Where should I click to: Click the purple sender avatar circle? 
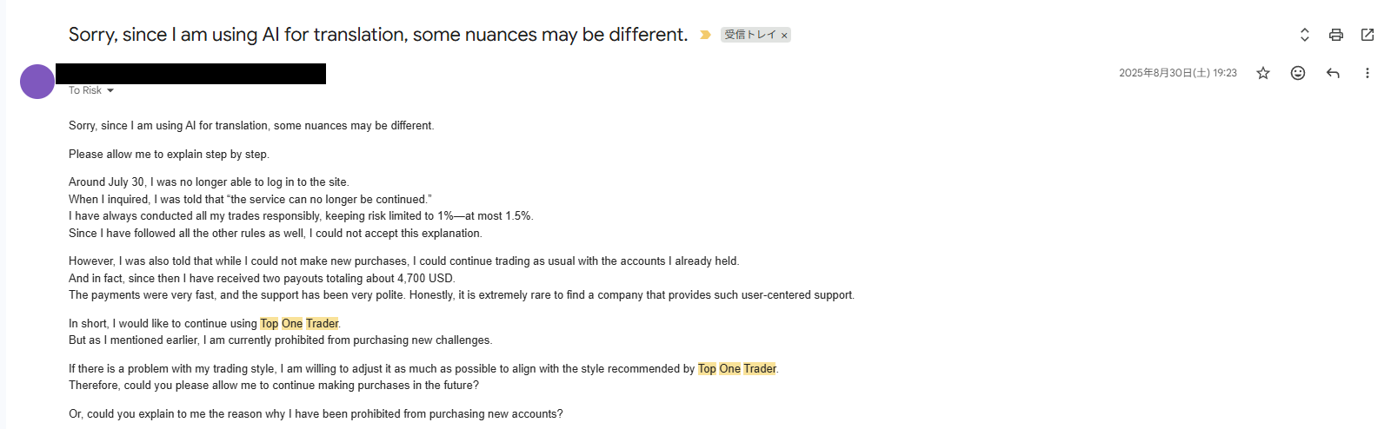[x=37, y=82]
